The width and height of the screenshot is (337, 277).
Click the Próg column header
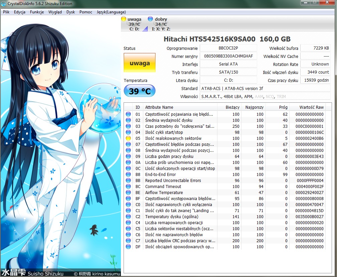click(278, 107)
